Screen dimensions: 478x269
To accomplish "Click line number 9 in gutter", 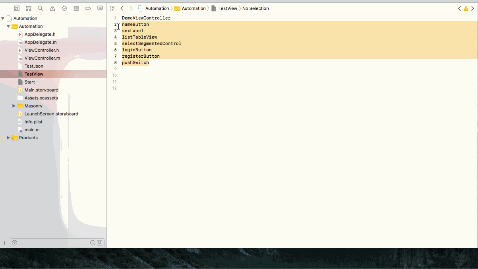I will (115, 69).
